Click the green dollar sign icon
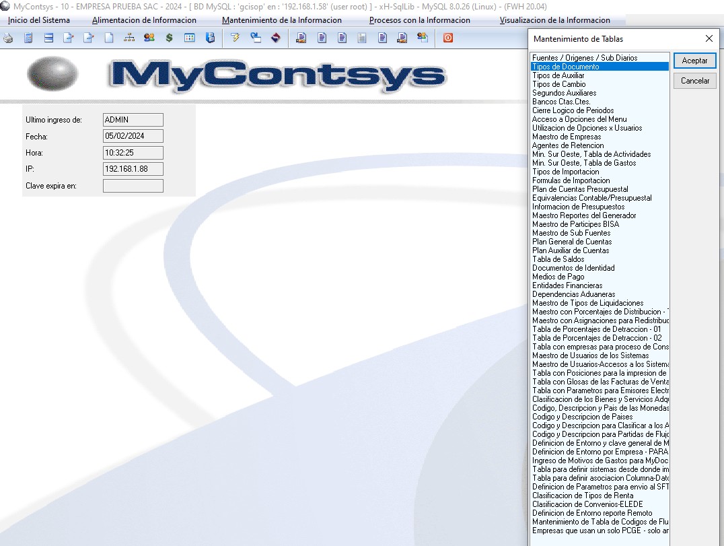Viewport: 724px width, 546px height. coord(169,38)
